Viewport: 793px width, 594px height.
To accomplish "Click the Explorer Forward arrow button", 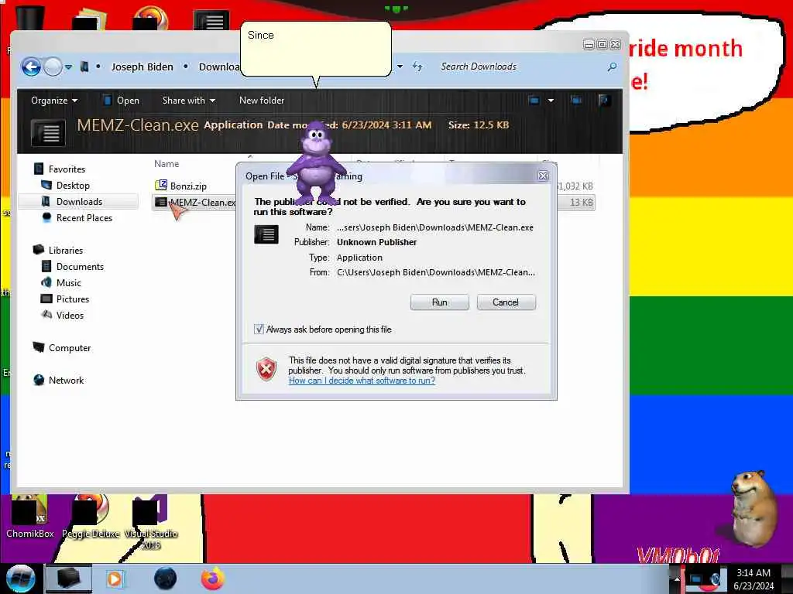I will (x=53, y=67).
